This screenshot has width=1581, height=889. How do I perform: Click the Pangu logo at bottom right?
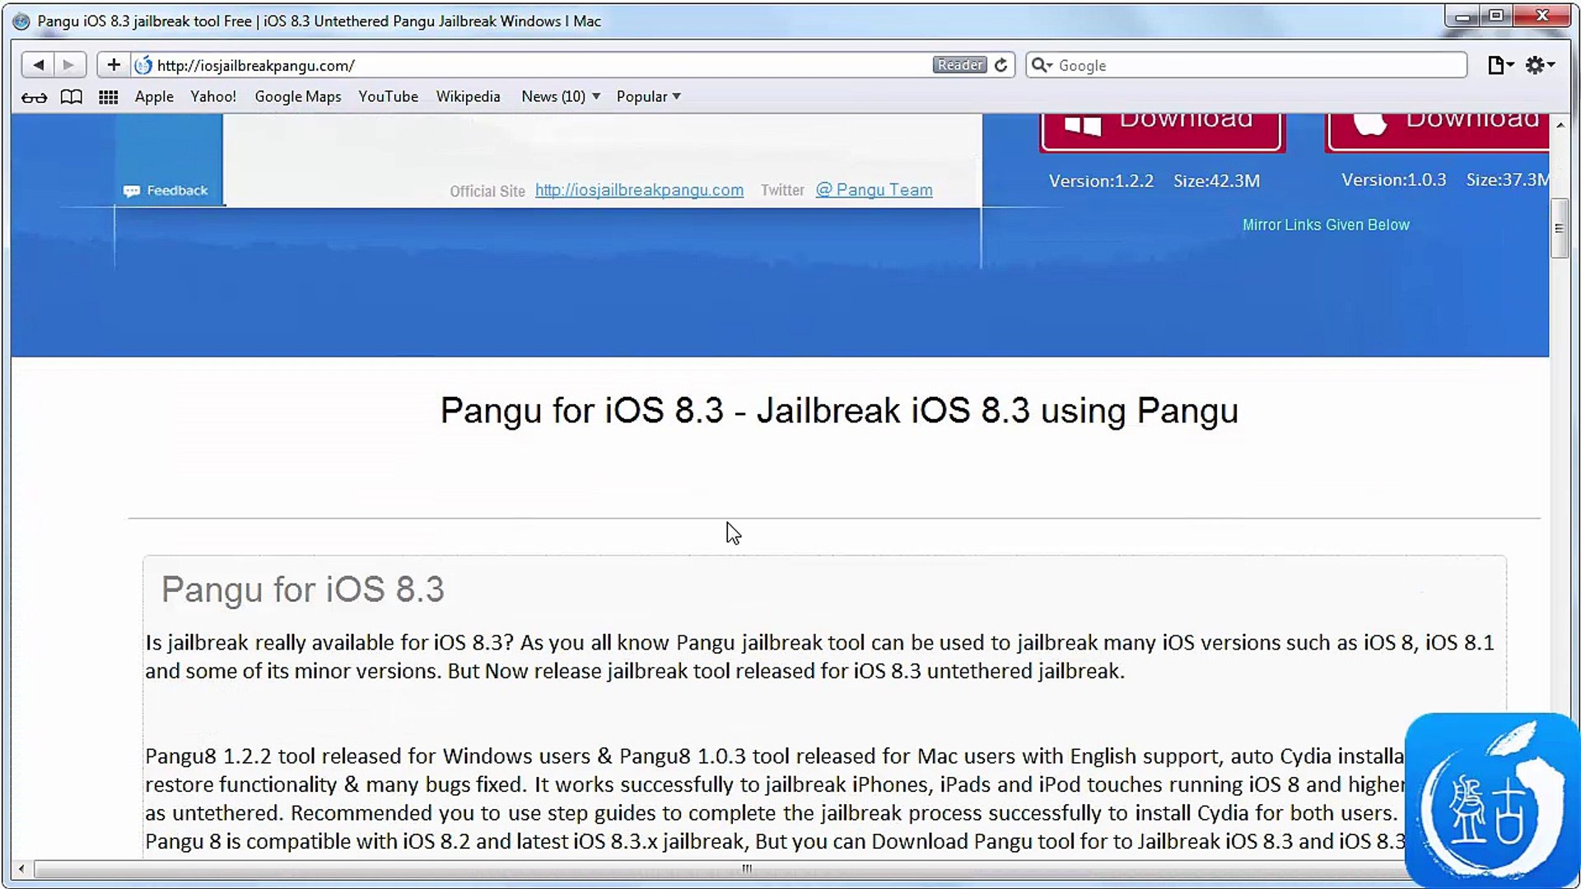pos(1492,800)
